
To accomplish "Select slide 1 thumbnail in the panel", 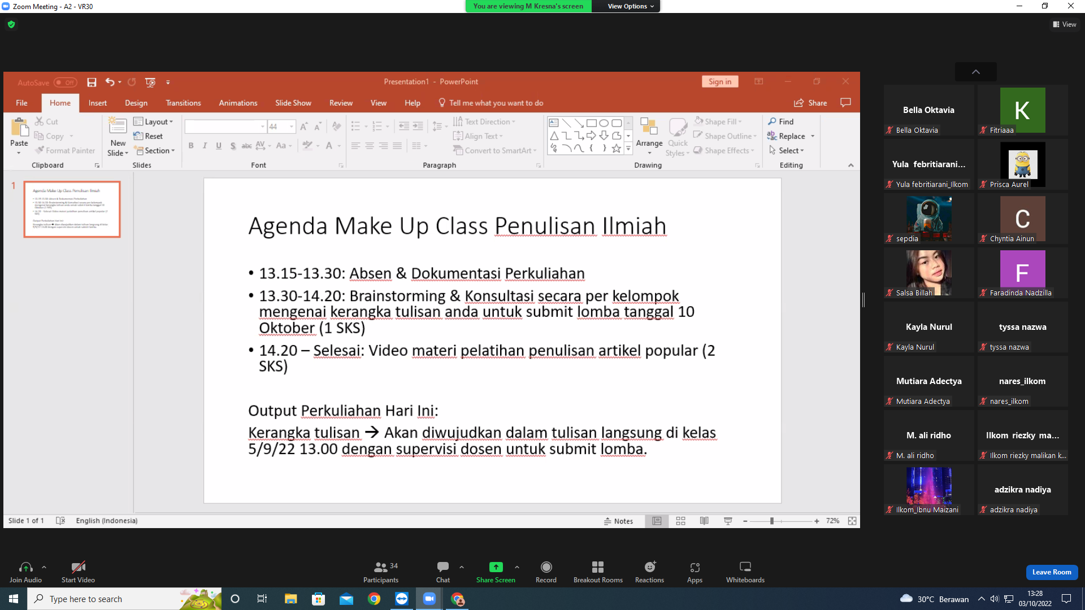I will click(x=72, y=209).
